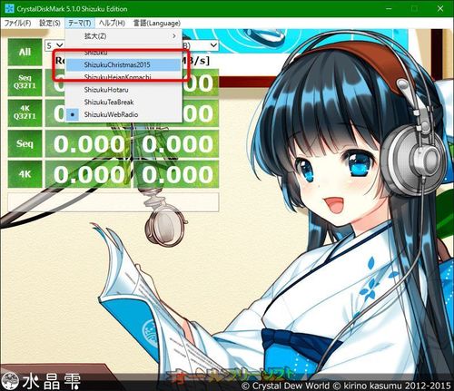
Task: Choose the ShizukuHotaru theme
Action: pyautogui.click(x=123, y=90)
